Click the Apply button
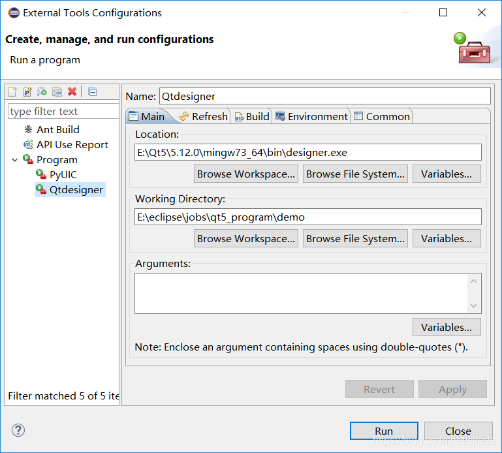Viewport: 502px width, 453px height. [x=452, y=389]
